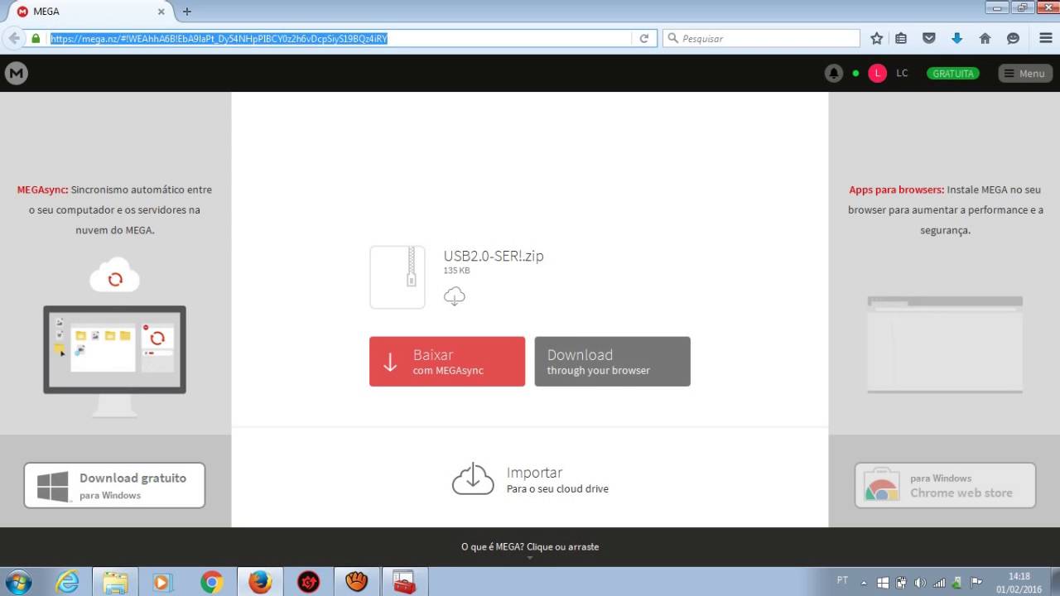
Task: Click O que é MEGA? Clique ou arraste
Action: 530,546
